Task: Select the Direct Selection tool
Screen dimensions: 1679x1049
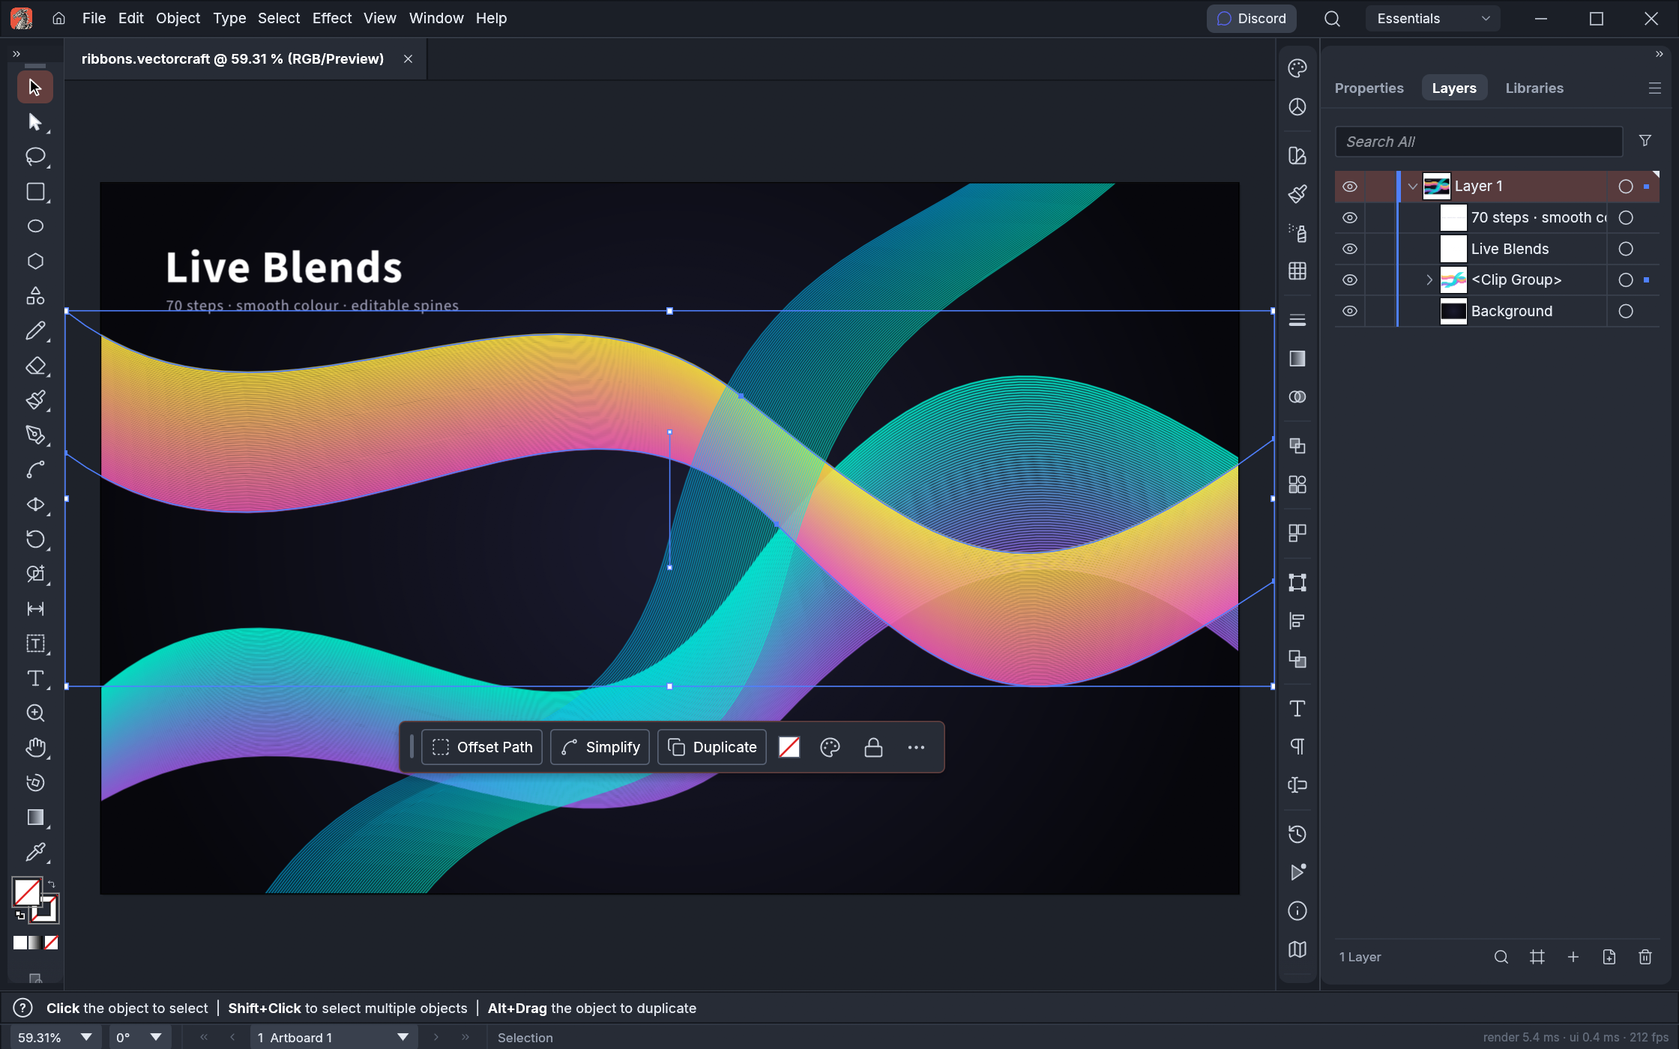Action: click(x=34, y=121)
